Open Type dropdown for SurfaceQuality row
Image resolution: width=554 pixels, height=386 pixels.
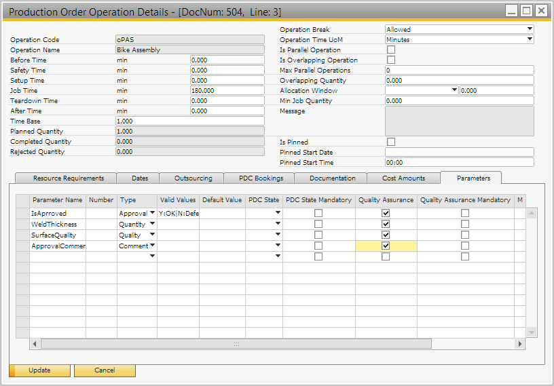click(x=152, y=235)
